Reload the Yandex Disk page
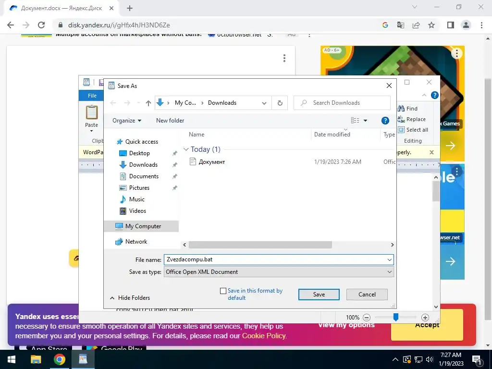Screen dimensions: 492x369 point(41,25)
